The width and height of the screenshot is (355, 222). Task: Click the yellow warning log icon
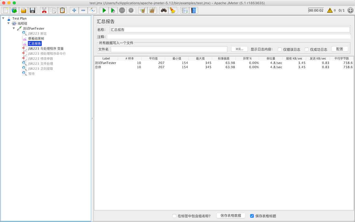330,10
